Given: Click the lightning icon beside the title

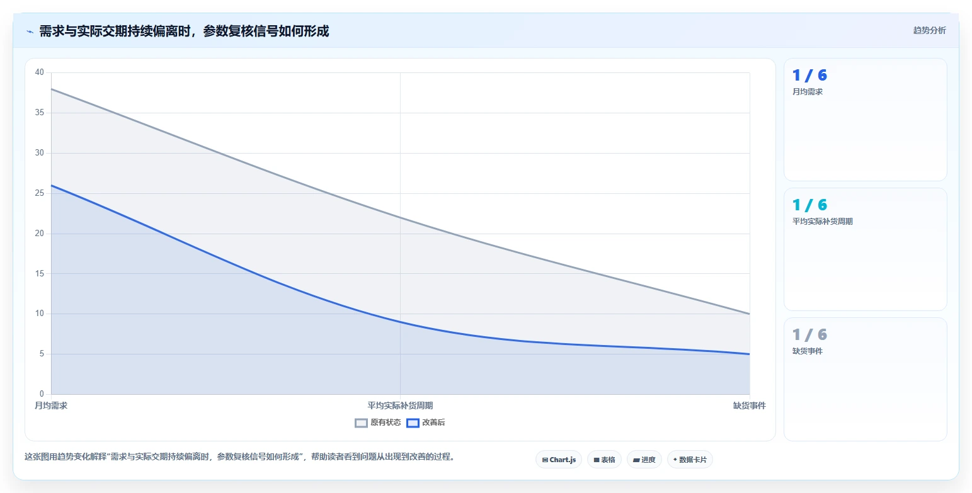Looking at the screenshot, I should (30, 31).
